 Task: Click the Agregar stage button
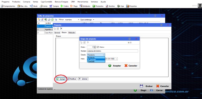tap(61, 79)
